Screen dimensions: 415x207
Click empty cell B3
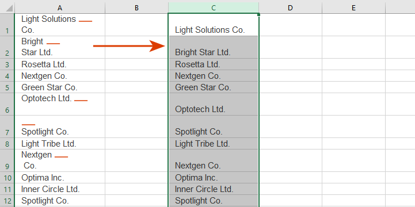[x=136, y=64]
